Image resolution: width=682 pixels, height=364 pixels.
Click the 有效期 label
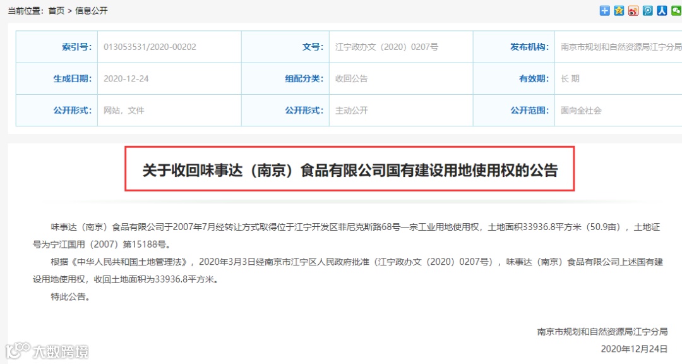[x=534, y=79]
